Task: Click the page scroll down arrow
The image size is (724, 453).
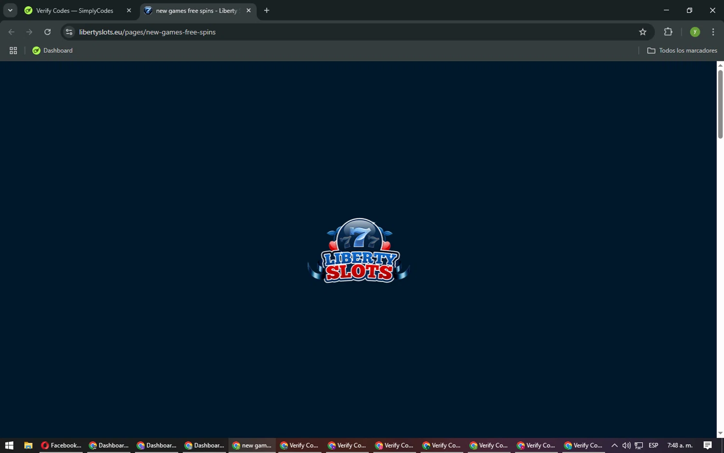Action: (720, 433)
